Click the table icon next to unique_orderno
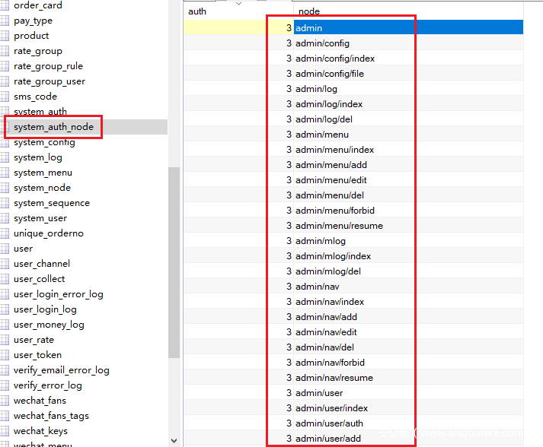The height and width of the screenshot is (447, 543). tap(5, 233)
